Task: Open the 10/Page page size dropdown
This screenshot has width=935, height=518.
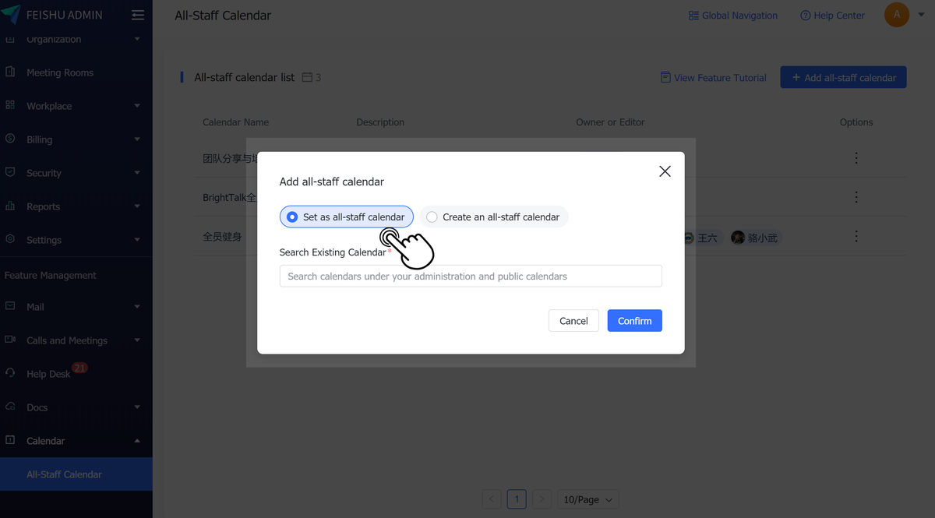Action: tap(587, 499)
